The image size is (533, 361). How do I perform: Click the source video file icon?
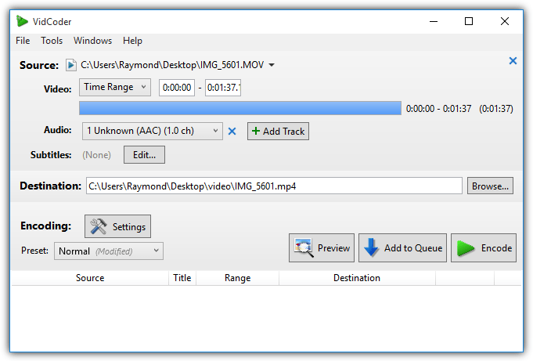pyautogui.click(x=70, y=65)
